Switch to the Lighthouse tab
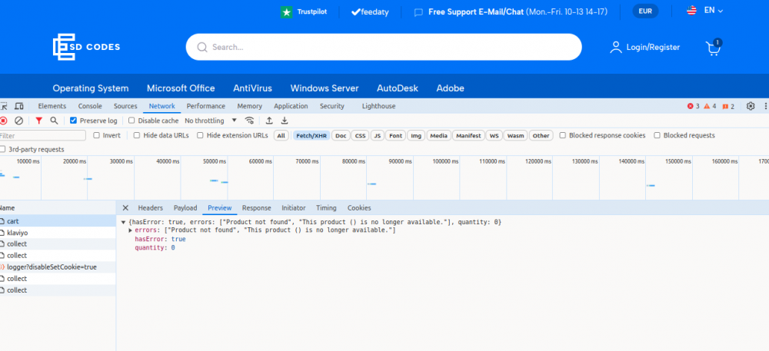 pos(378,106)
